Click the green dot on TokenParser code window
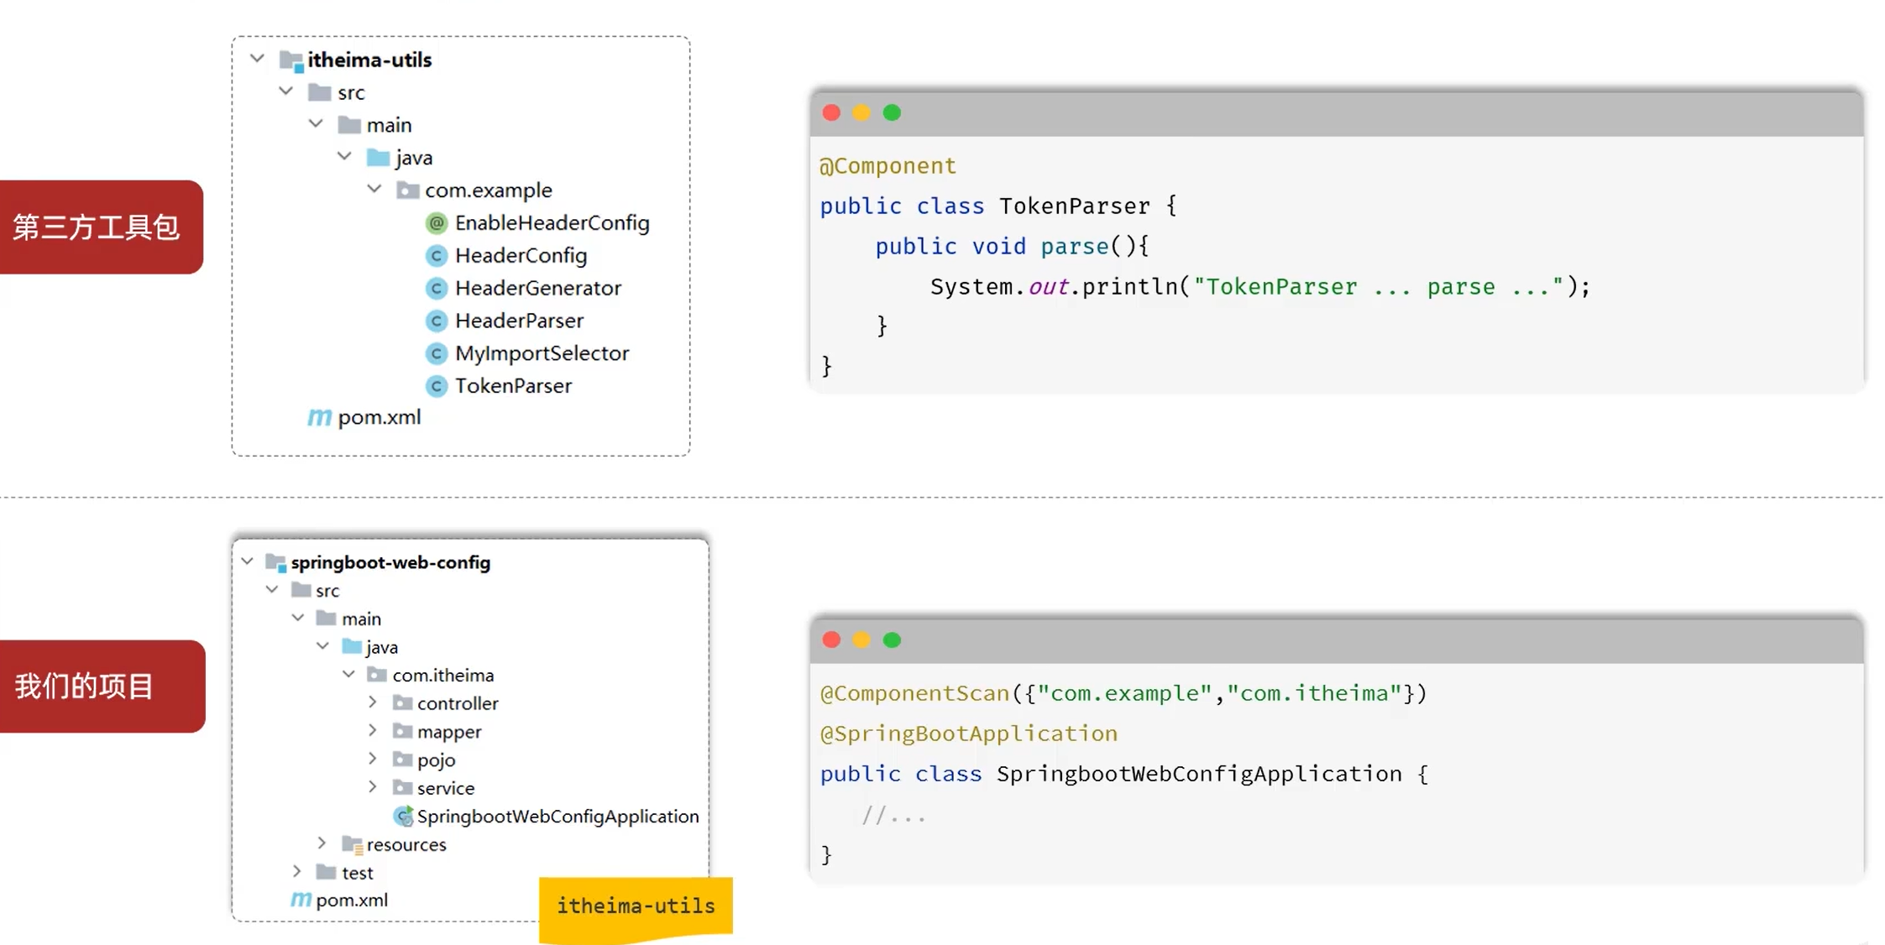This screenshot has height=945, width=1885. [892, 113]
